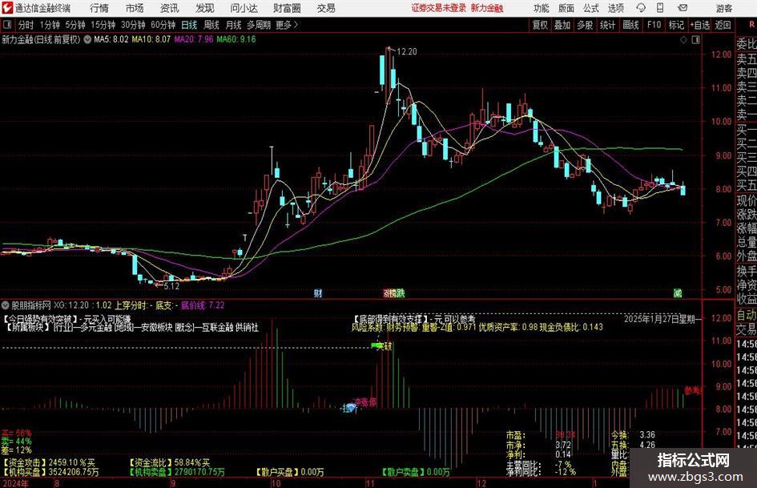The image size is (757, 488).
Task: Click the 涨榜跌 marker on the chart
Action: click(394, 292)
